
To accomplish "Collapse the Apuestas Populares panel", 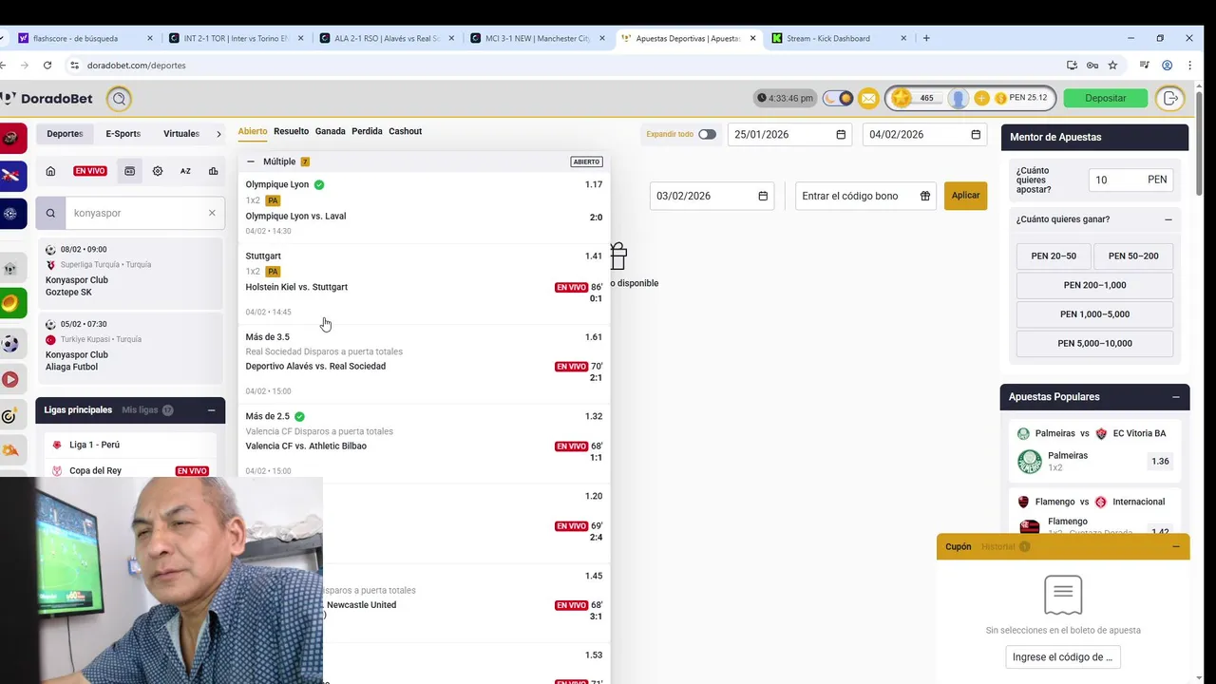I will [1176, 397].
